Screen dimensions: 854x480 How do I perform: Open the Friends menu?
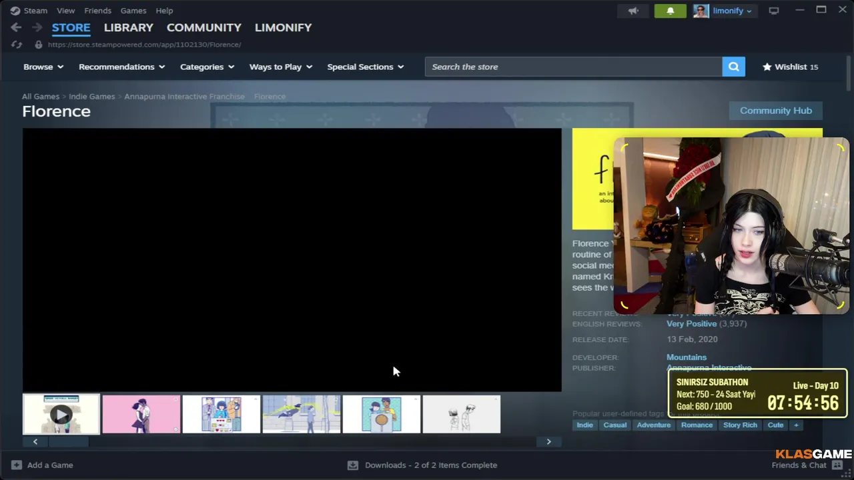(x=97, y=11)
